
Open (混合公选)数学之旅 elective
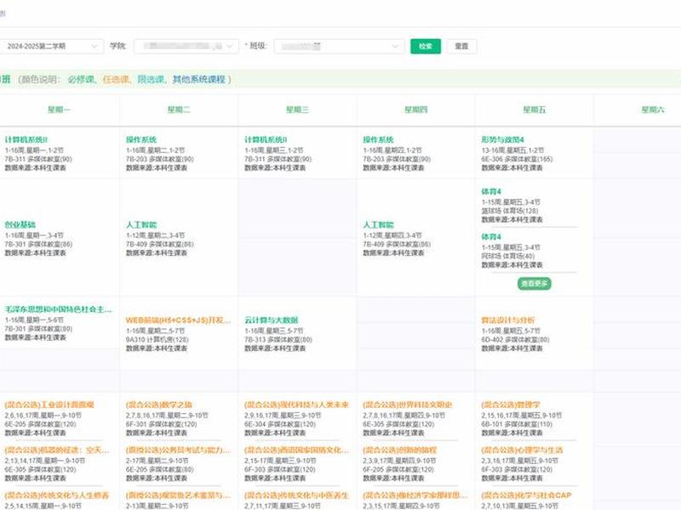click(x=159, y=405)
